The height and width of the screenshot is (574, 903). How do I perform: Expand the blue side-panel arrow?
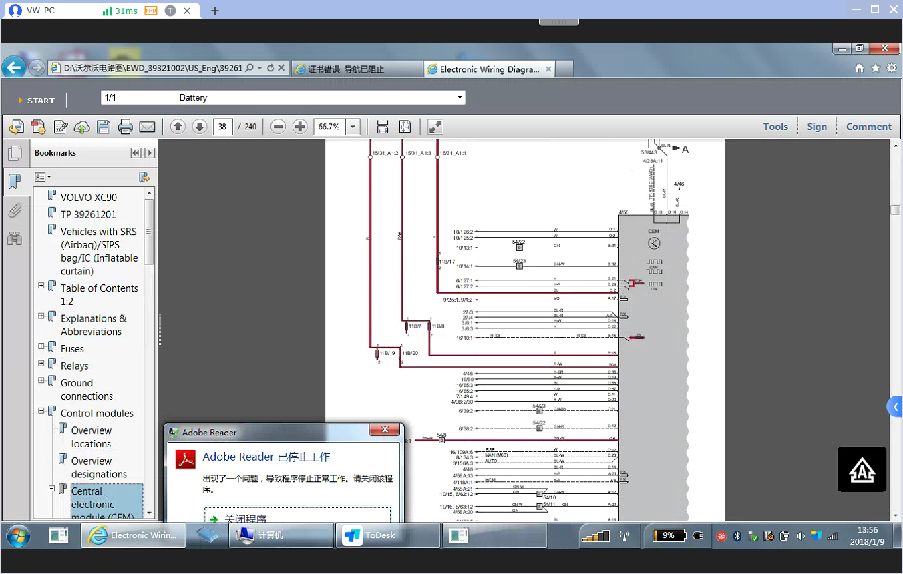click(895, 407)
